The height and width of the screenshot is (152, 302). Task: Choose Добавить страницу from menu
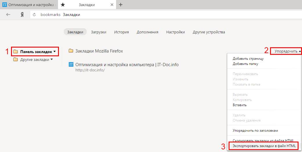coord(248,59)
